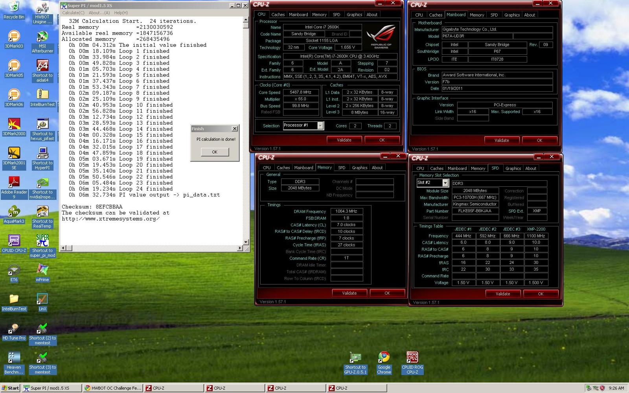Viewport: 629px width, 393px height.
Task: Launch Google Chrome desktop icon
Action: (x=384, y=363)
